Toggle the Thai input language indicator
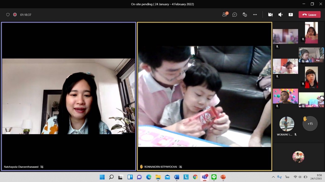 pyautogui.click(x=287, y=177)
